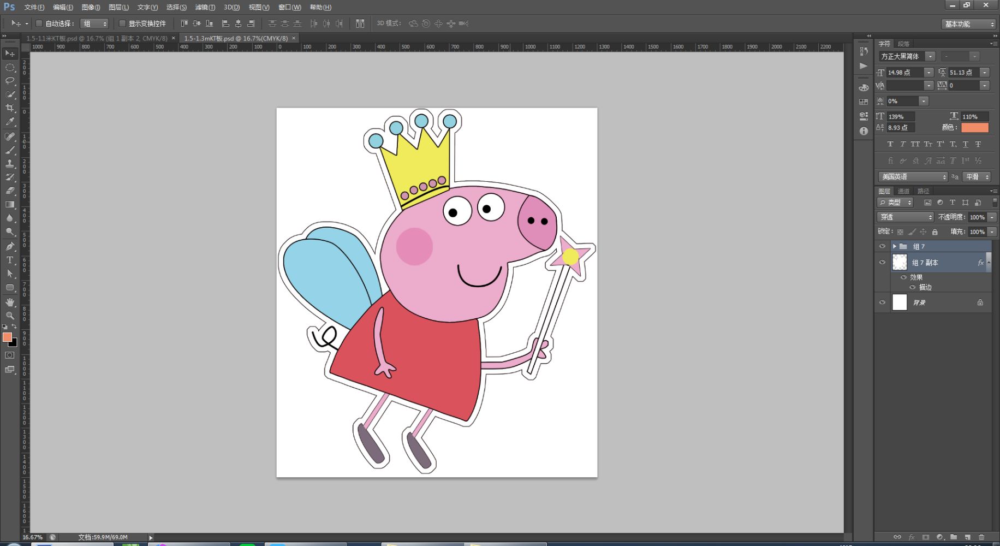The height and width of the screenshot is (546, 1000).
Task: Select the Lasso tool
Action: tap(10, 81)
